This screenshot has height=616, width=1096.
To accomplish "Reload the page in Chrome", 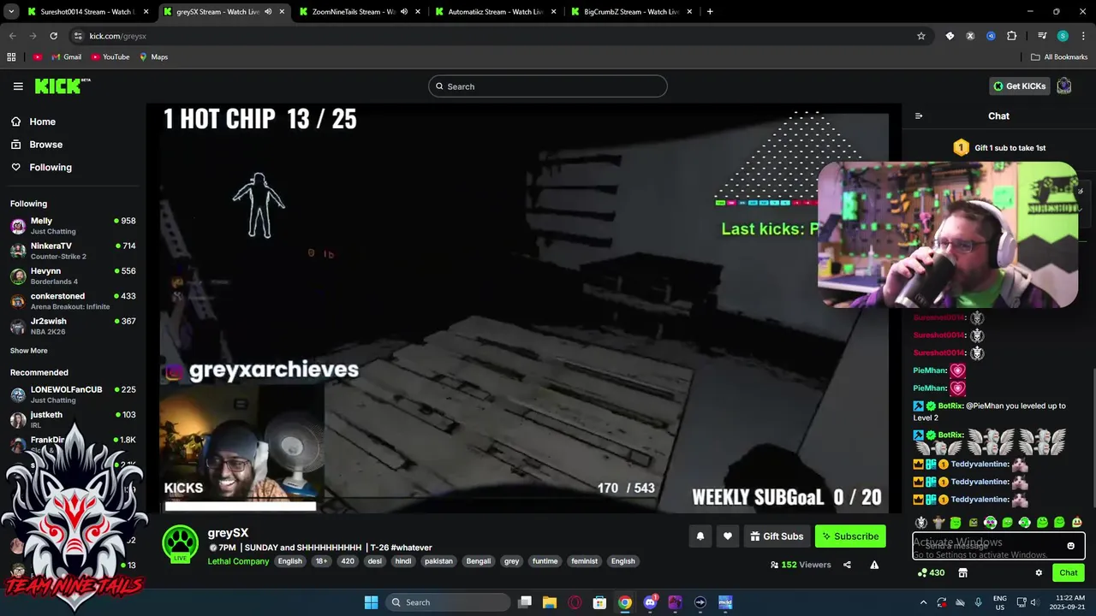I will pos(53,36).
